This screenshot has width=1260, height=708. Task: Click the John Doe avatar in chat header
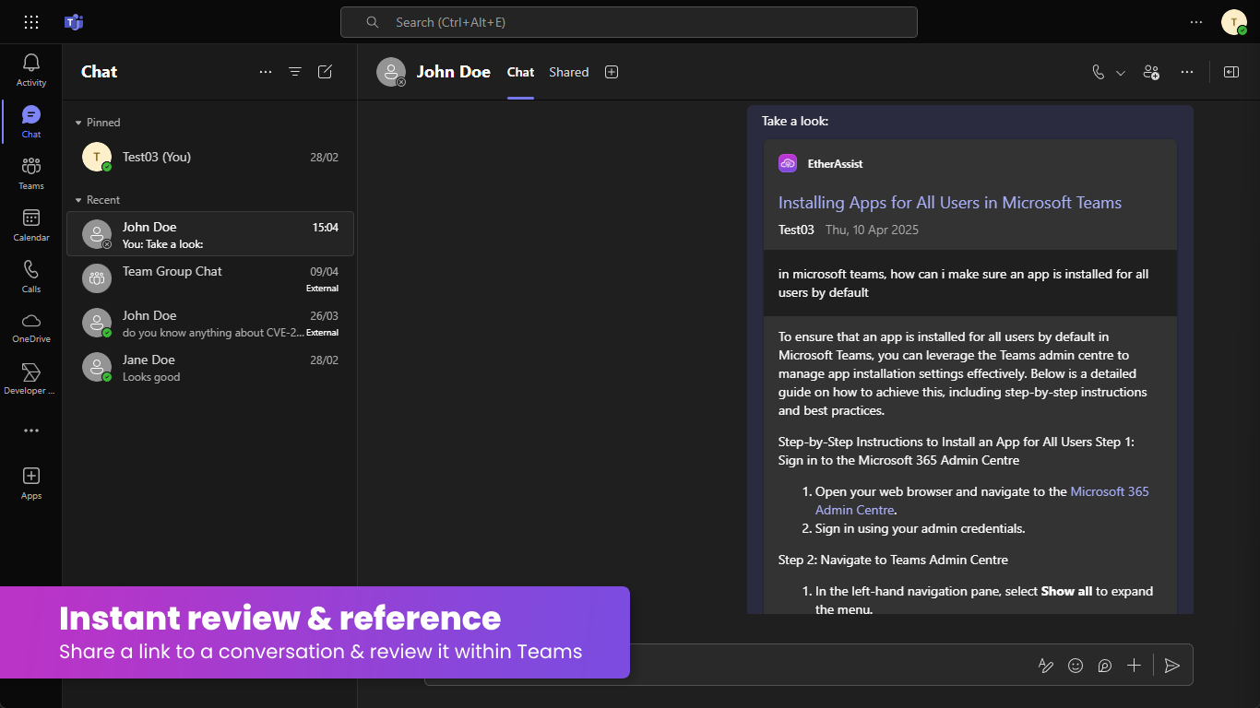point(391,72)
